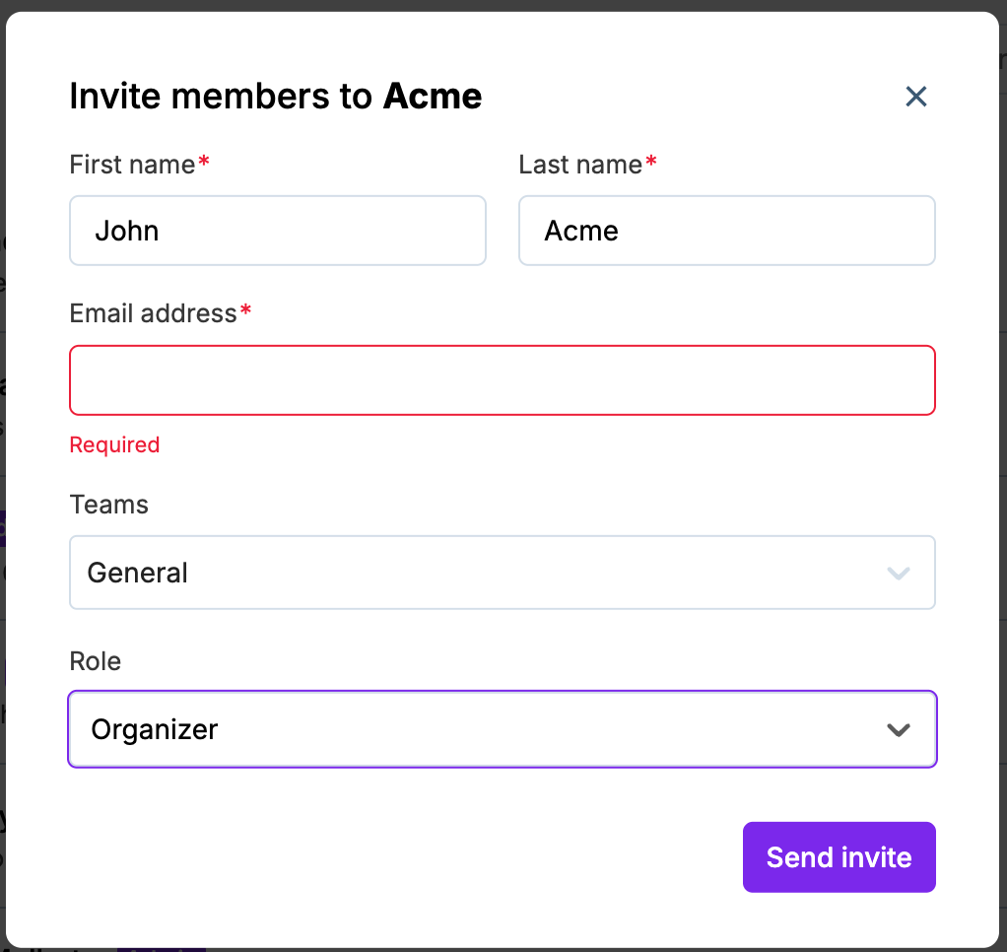The width and height of the screenshot is (1007, 952).
Task: Close the Invite members dialog
Action: click(916, 97)
